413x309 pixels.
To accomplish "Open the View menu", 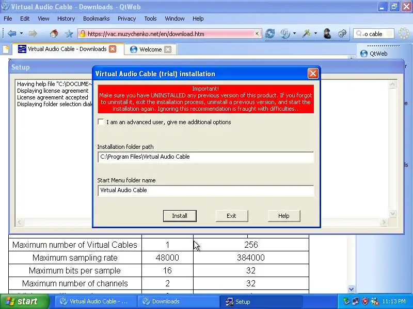I will [43, 19].
